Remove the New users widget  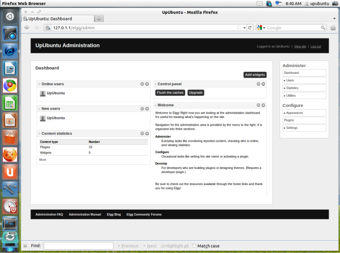coord(147,109)
